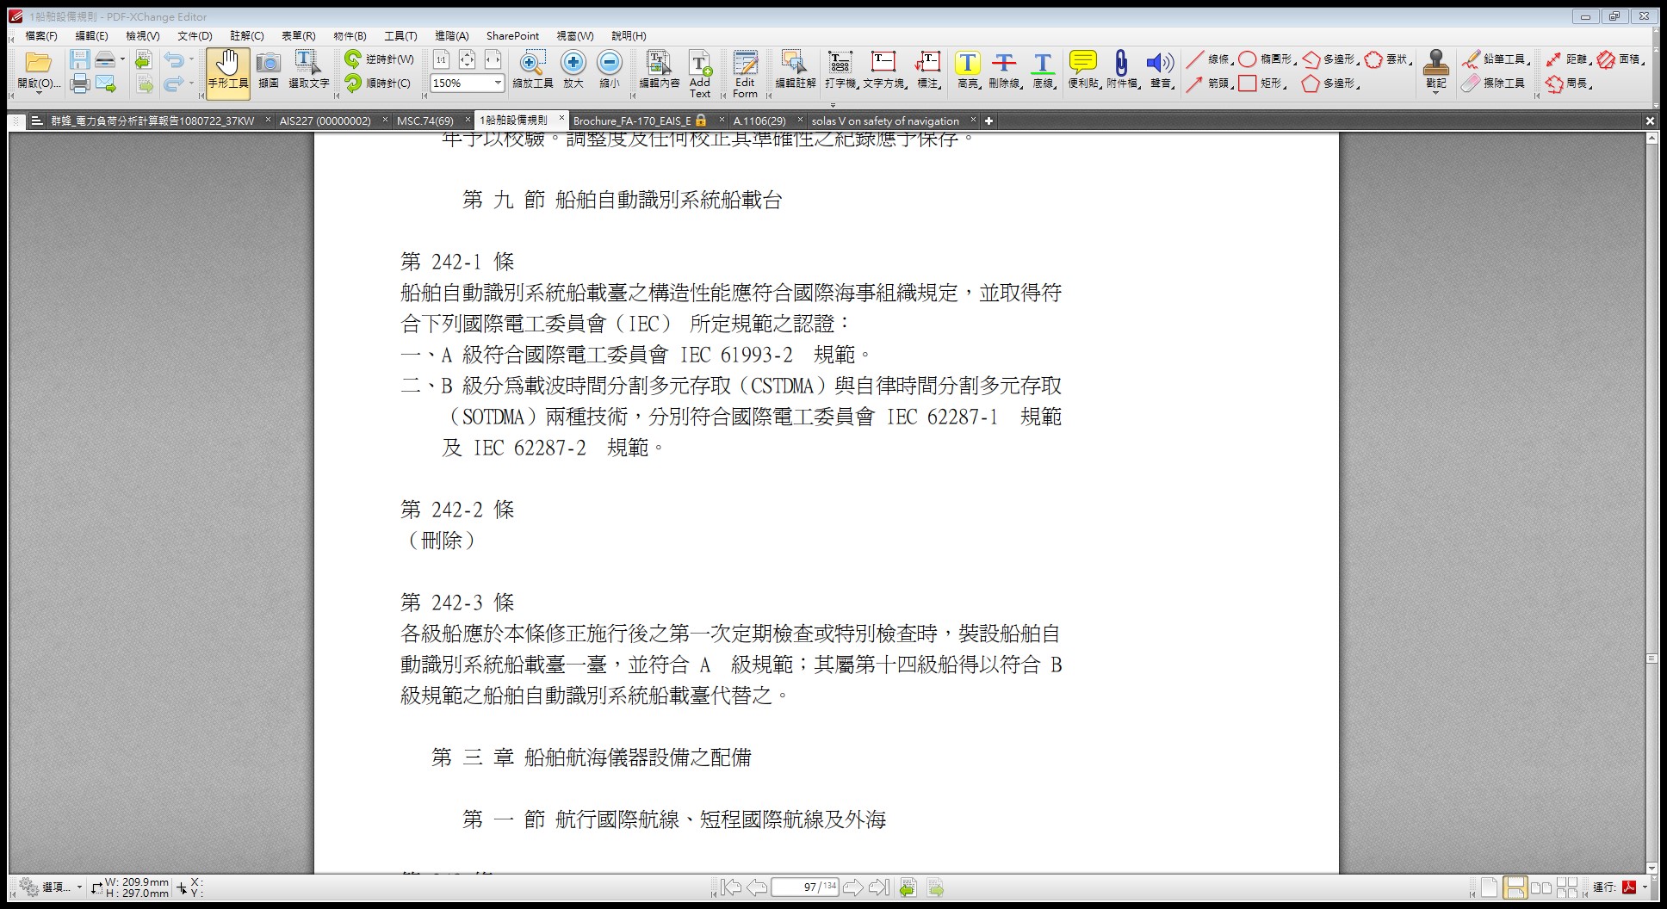
Task: Expand the Open (開啟) button dropdown arrow
Action: (38, 93)
